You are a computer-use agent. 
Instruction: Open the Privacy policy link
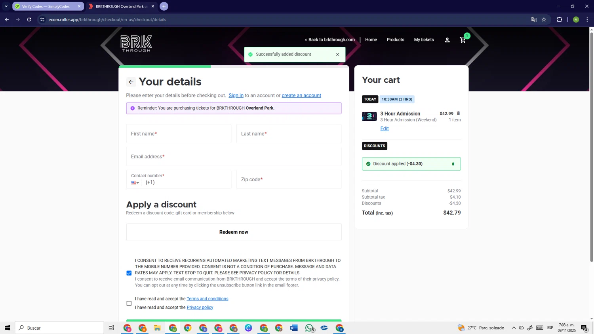[200, 307]
